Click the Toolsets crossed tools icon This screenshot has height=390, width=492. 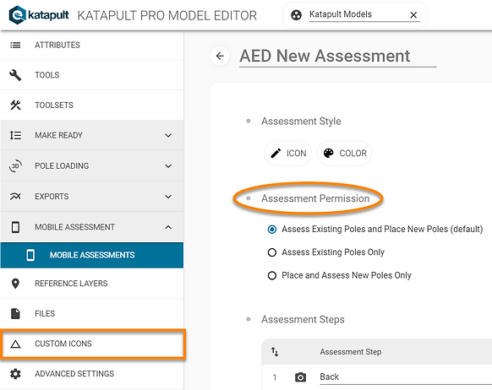click(15, 106)
